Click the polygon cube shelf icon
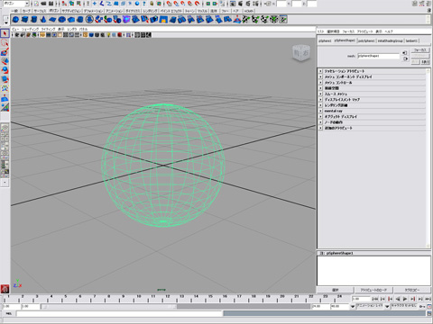 (24, 20)
